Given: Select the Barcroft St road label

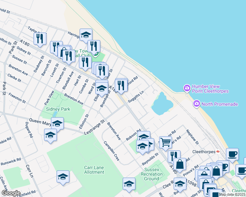Looking at the screenshot, I should click(46, 68).
